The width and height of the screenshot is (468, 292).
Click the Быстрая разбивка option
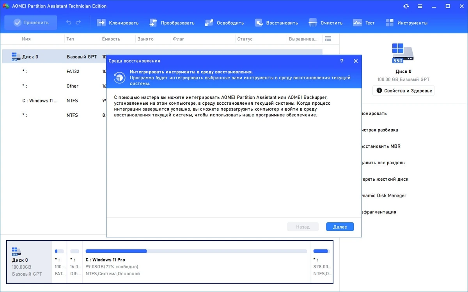point(380,130)
